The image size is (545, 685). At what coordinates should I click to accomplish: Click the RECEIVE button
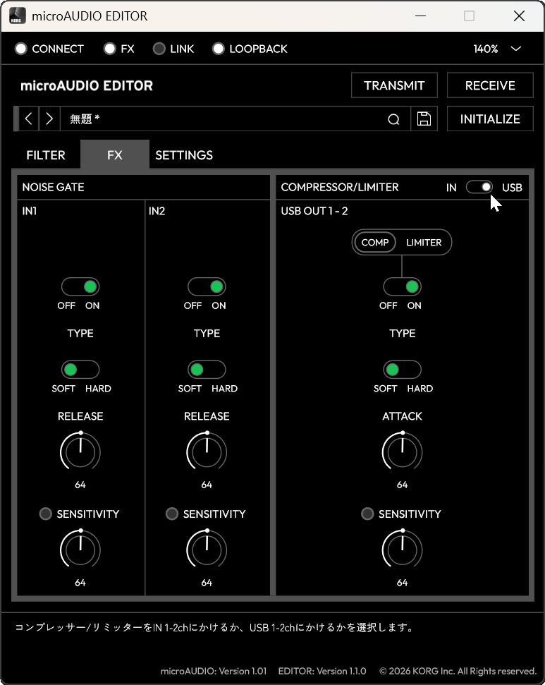490,85
